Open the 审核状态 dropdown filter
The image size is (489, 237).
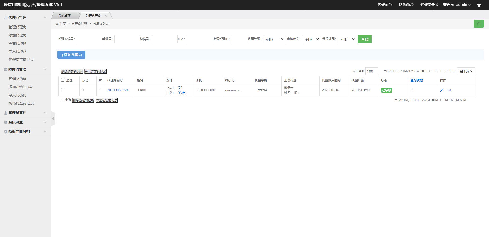click(x=311, y=39)
